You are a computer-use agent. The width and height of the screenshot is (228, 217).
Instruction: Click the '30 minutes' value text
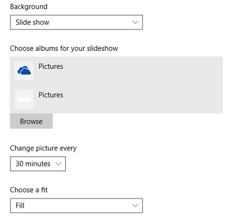(x=33, y=164)
